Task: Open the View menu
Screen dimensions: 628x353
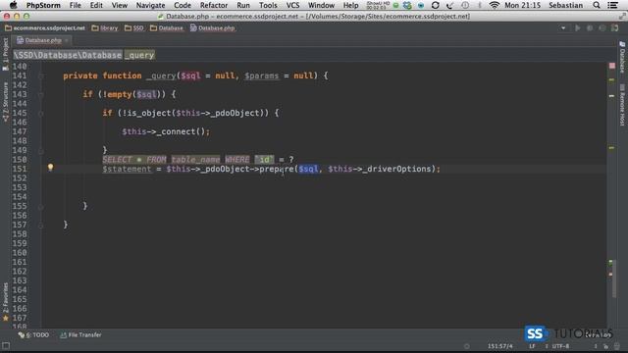Action: (120, 5)
